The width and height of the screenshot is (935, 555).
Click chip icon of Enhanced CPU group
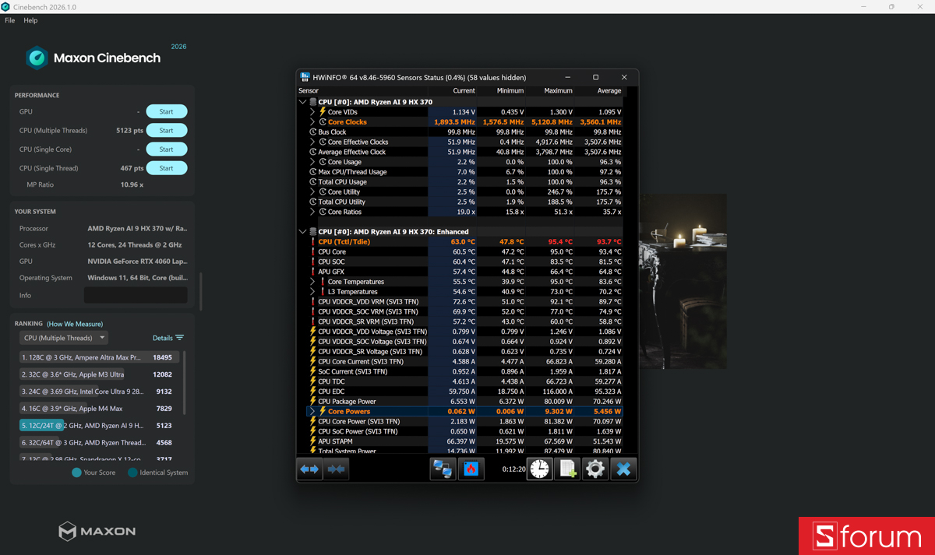313,232
